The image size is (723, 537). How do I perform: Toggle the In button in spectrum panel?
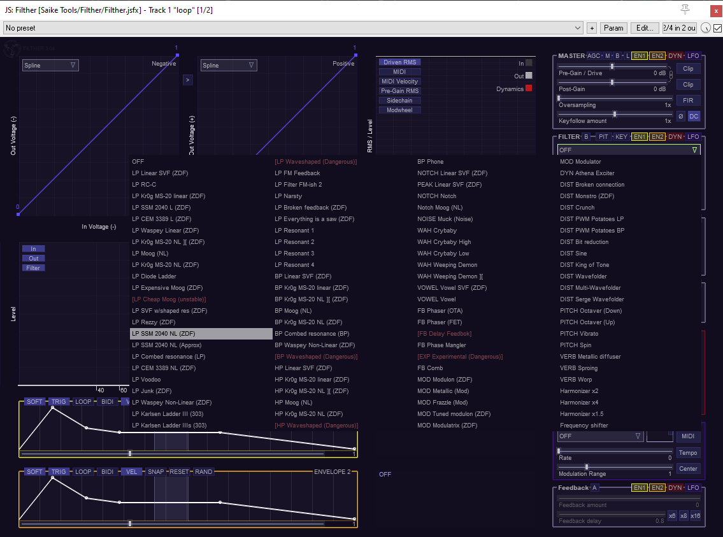tap(33, 249)
